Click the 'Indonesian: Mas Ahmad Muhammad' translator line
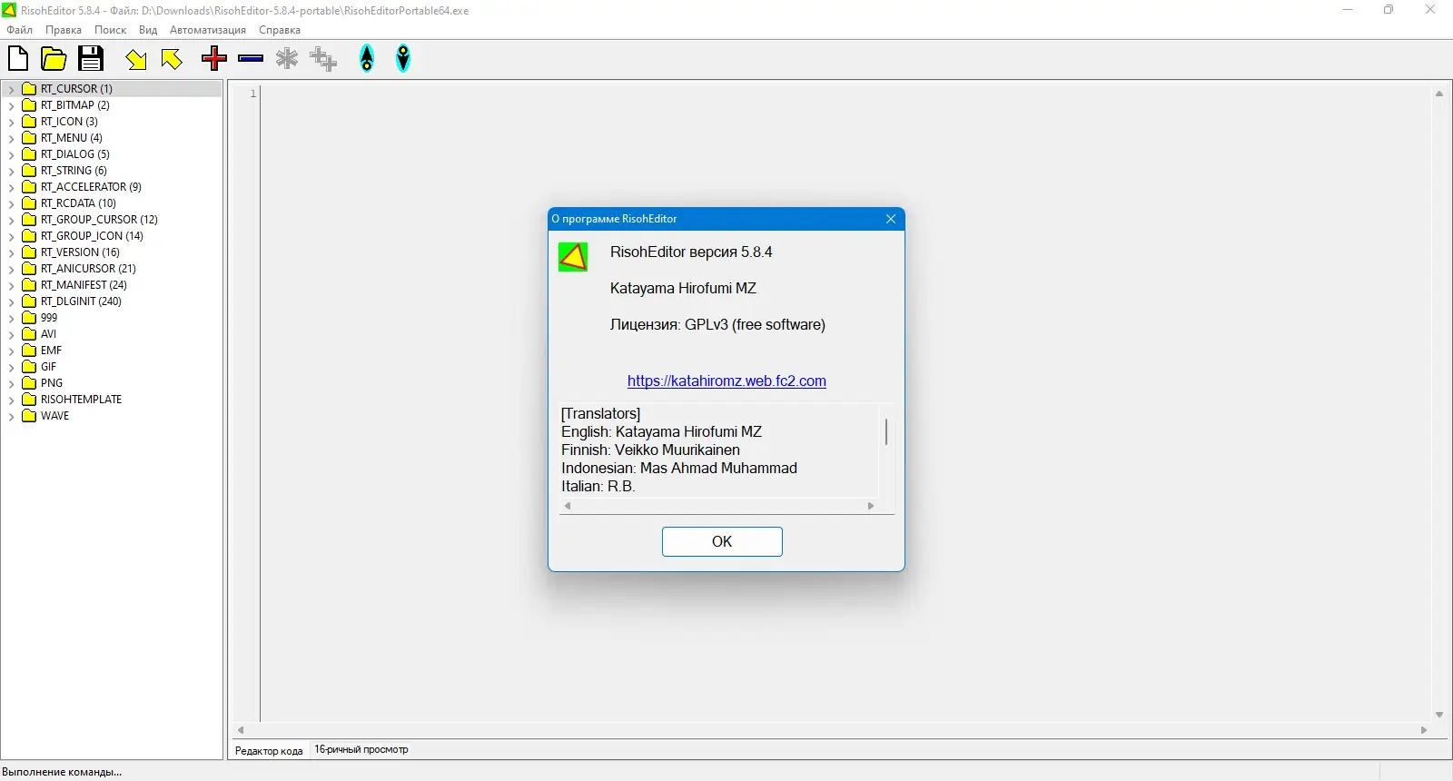 (679, 468)
